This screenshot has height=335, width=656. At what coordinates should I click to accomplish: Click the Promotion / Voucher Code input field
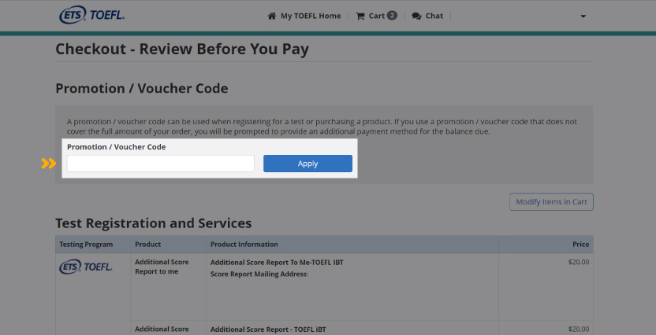coord(161,164)
